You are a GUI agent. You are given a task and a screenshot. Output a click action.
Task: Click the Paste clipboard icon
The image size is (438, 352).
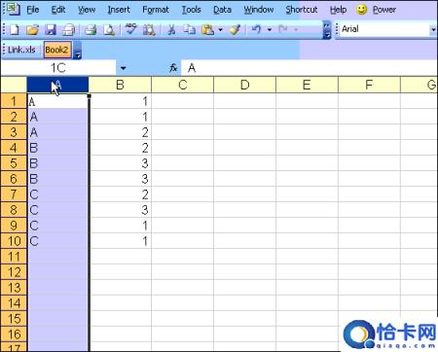[x=207, y=30]
